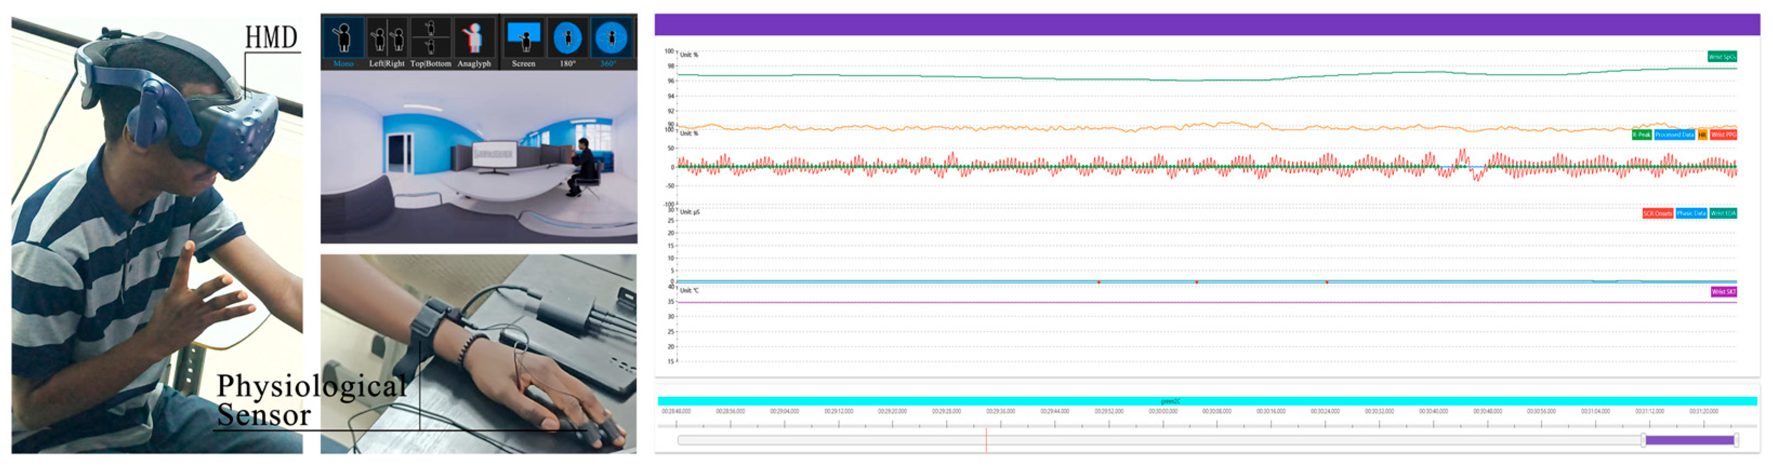Select the Left|Right stereo mode icon

pos(387,38)
